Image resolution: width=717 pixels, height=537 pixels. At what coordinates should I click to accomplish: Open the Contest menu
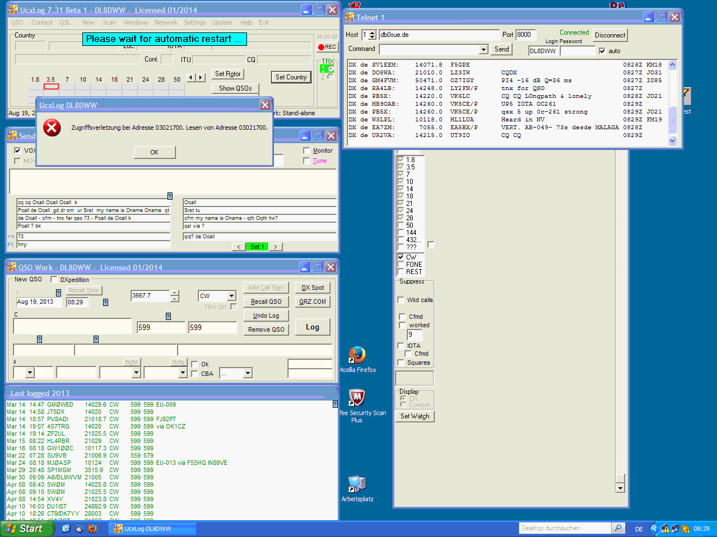[x=42, y=22]
